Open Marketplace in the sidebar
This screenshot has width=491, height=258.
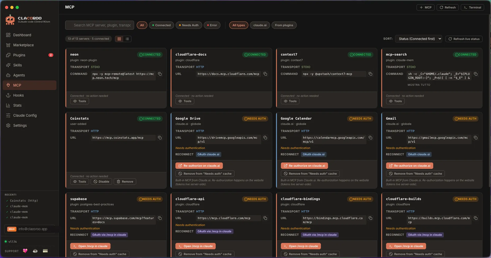pyautogui.click(x=29, y=45)
